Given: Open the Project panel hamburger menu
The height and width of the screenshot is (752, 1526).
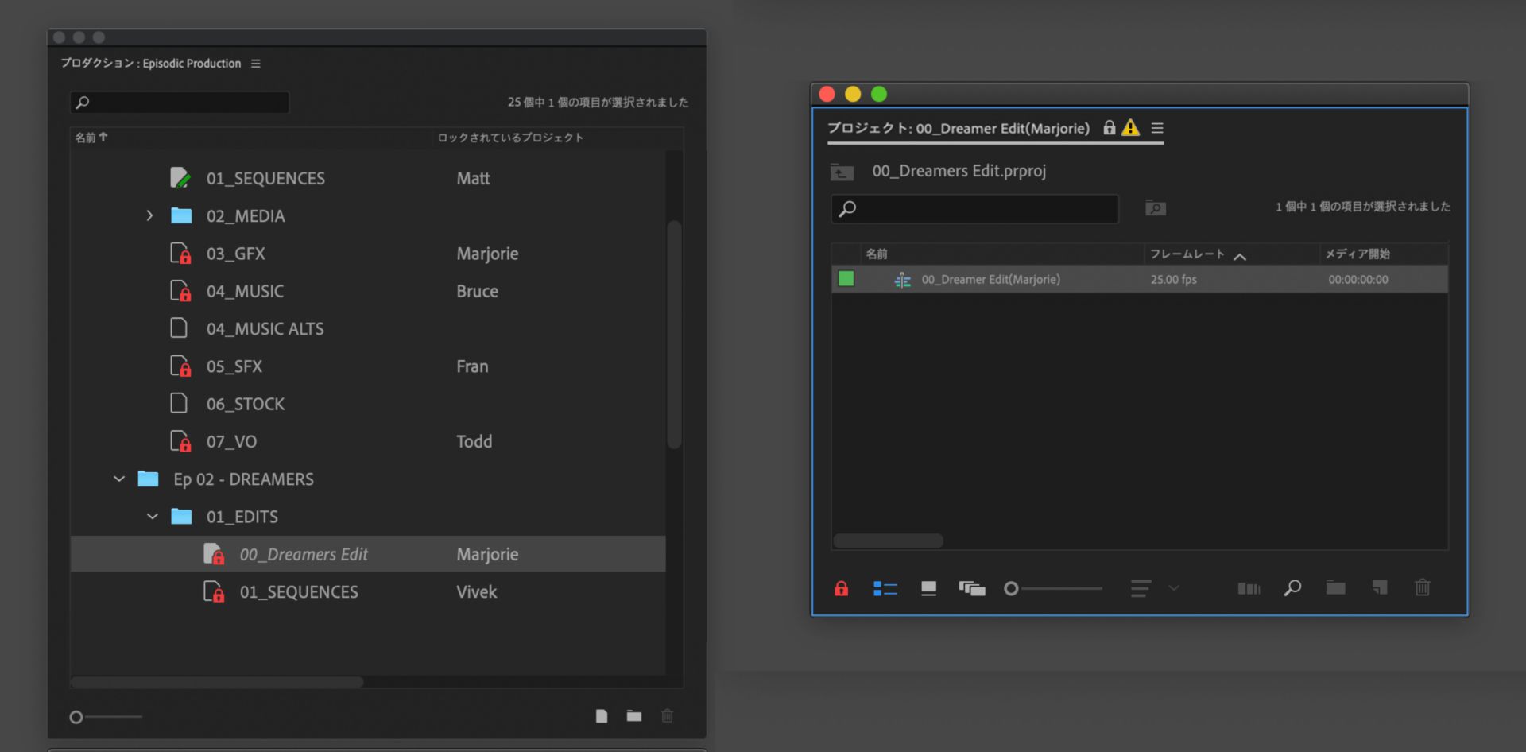Looking at the screenshot, I should [1157, 128].
